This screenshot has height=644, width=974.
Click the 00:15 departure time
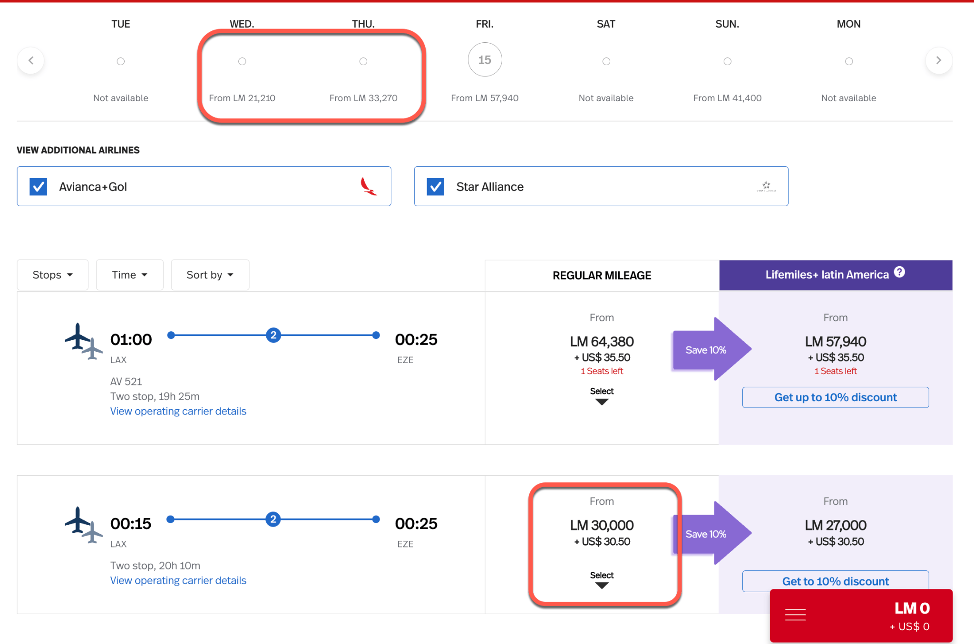131,523
